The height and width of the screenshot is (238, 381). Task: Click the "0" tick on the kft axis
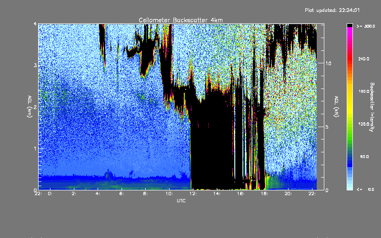click(327, 190)
